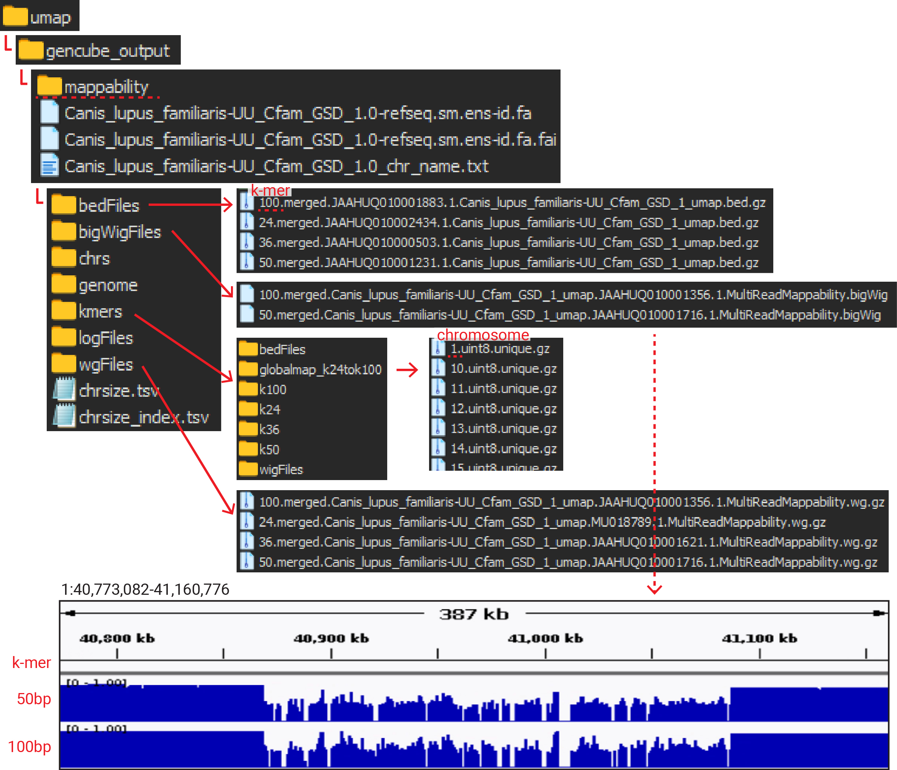Open the wigFiles folder icon in kmers list
Image resolution: width=897 pixels, height=770 pixels.
point(249,469)
